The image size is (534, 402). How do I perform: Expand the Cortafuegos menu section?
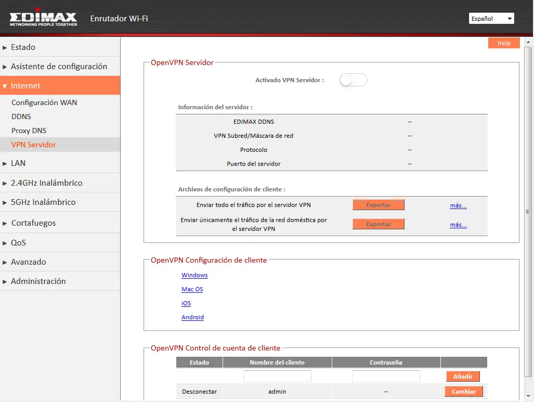33,223
